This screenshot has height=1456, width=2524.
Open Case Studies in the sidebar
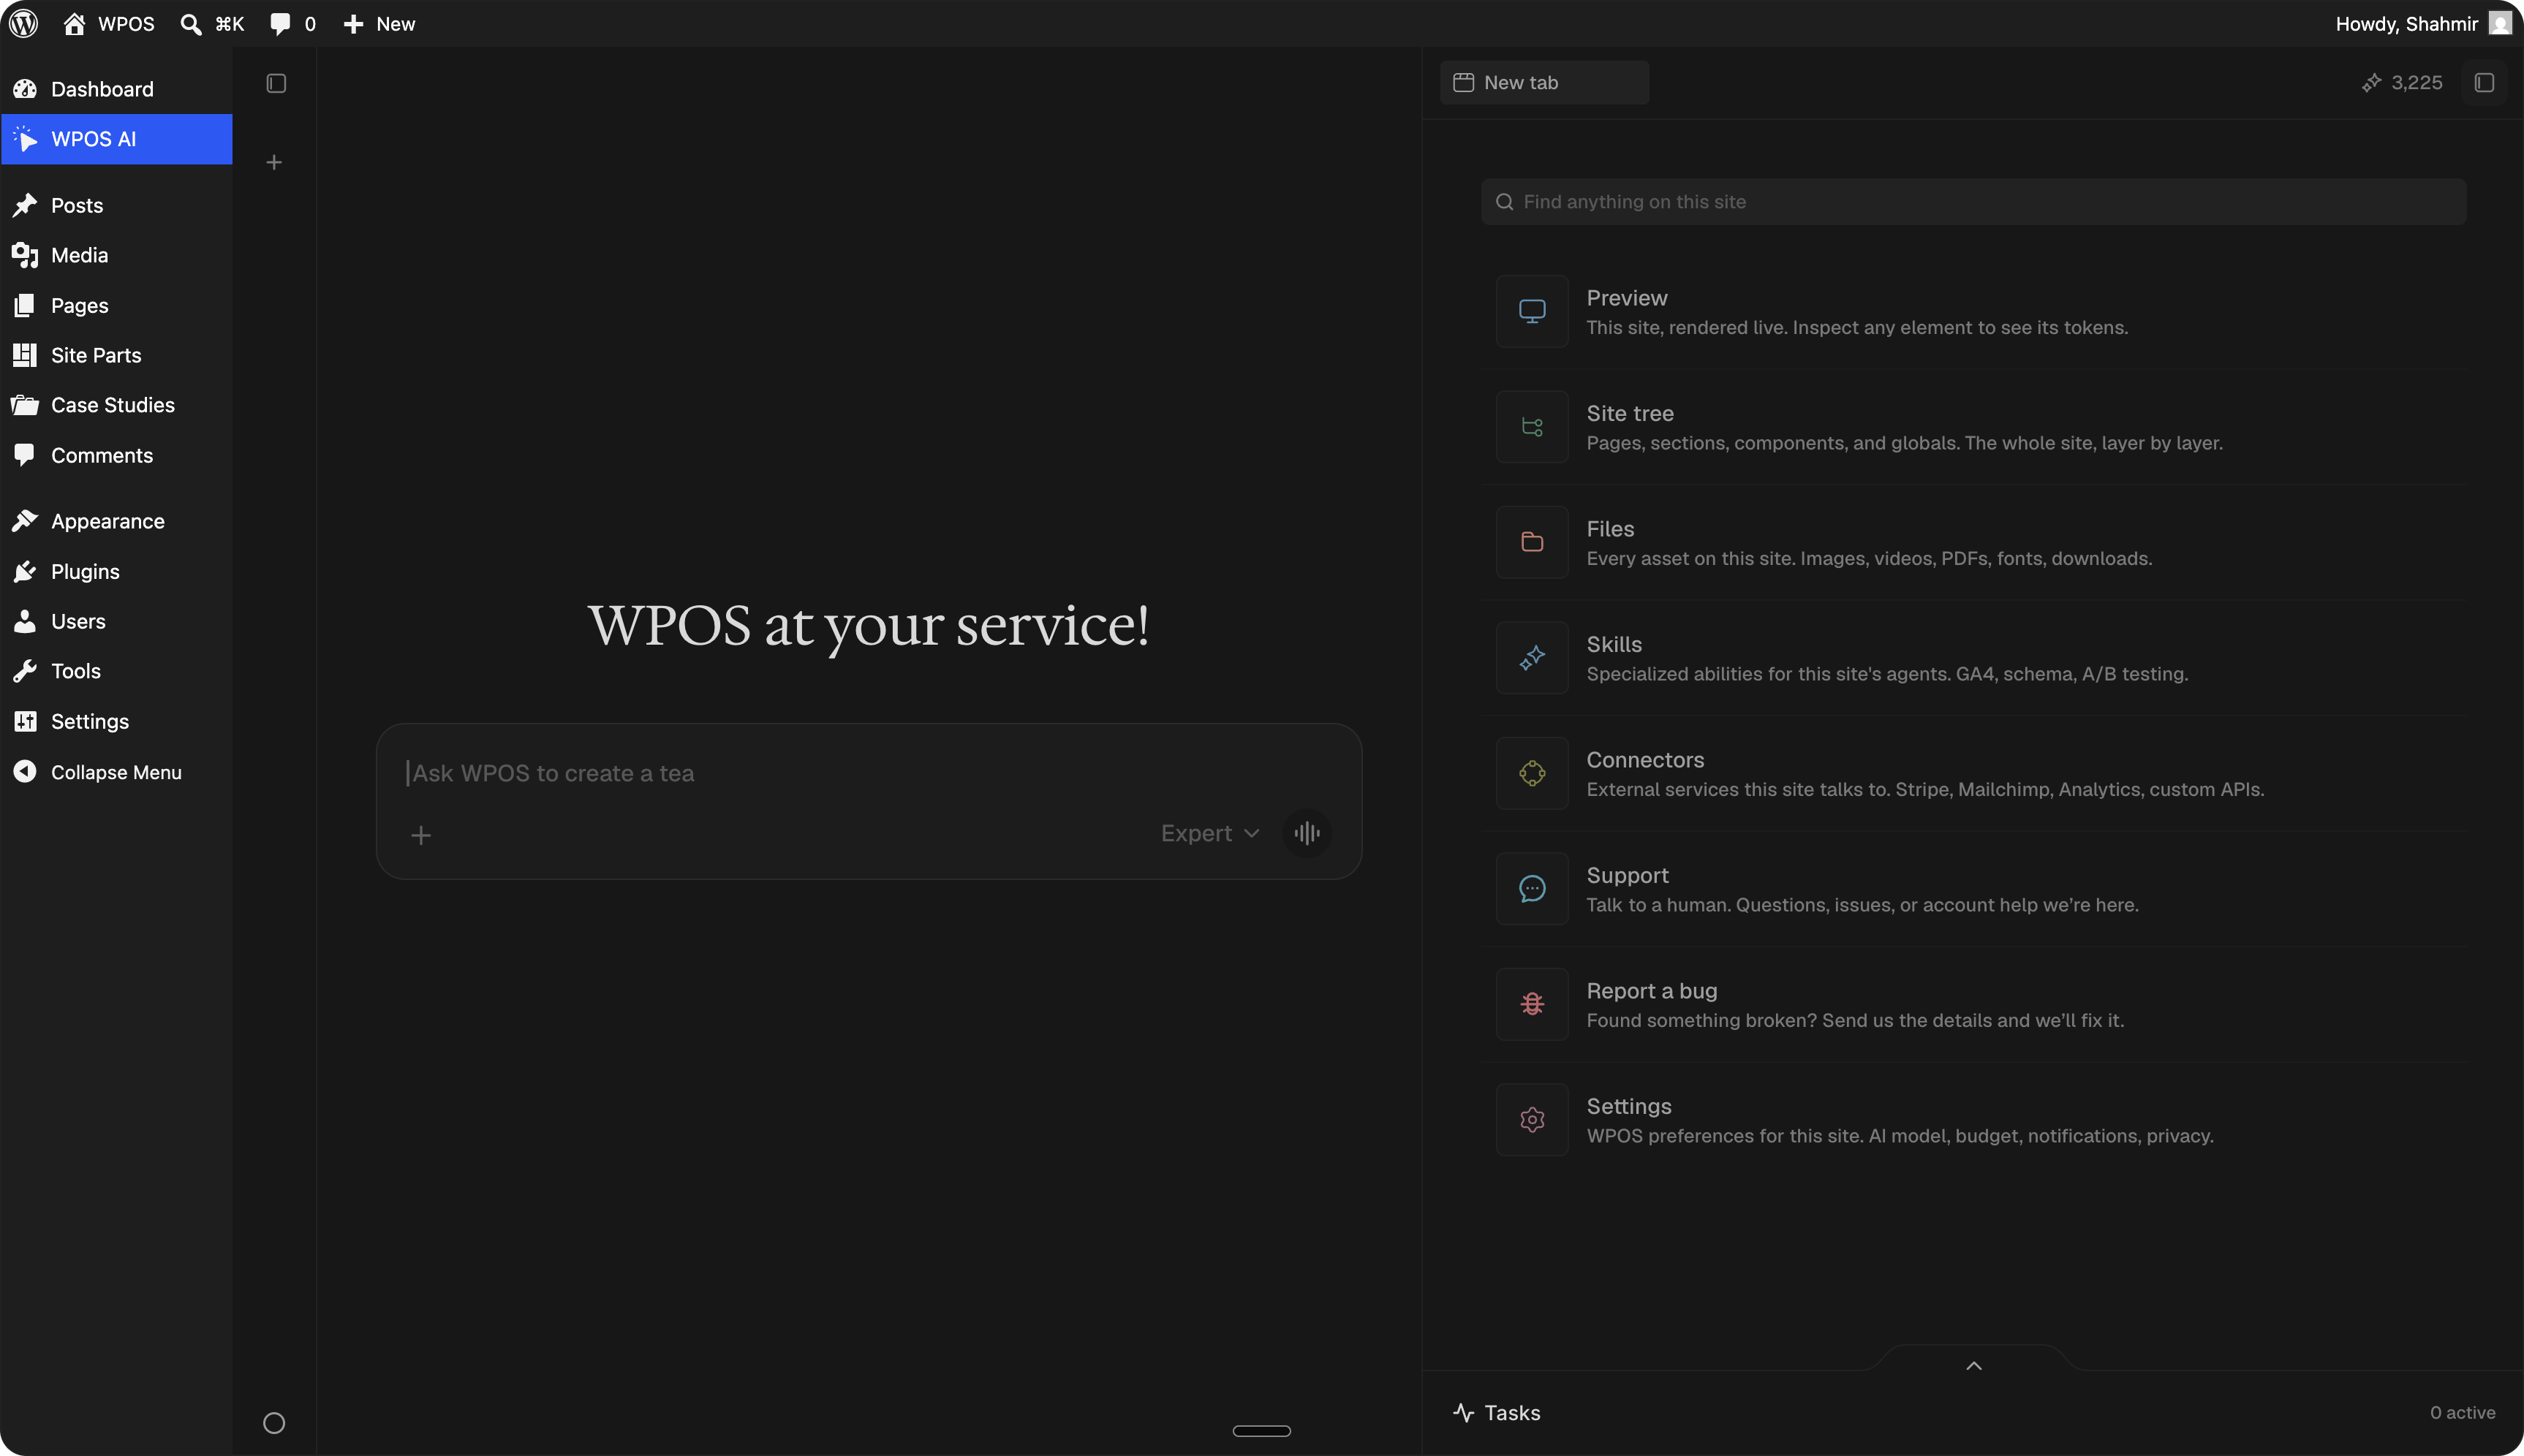(x=116, y=405)
